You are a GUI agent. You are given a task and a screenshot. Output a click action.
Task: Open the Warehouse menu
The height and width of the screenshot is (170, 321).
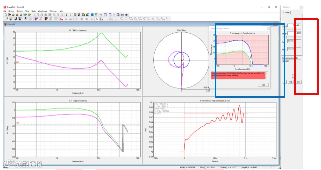tap(43, 11)
